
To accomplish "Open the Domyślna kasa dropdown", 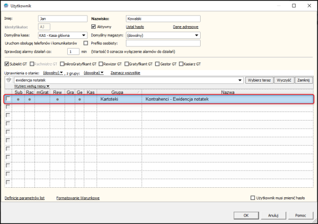I will [x=84, y=35].
